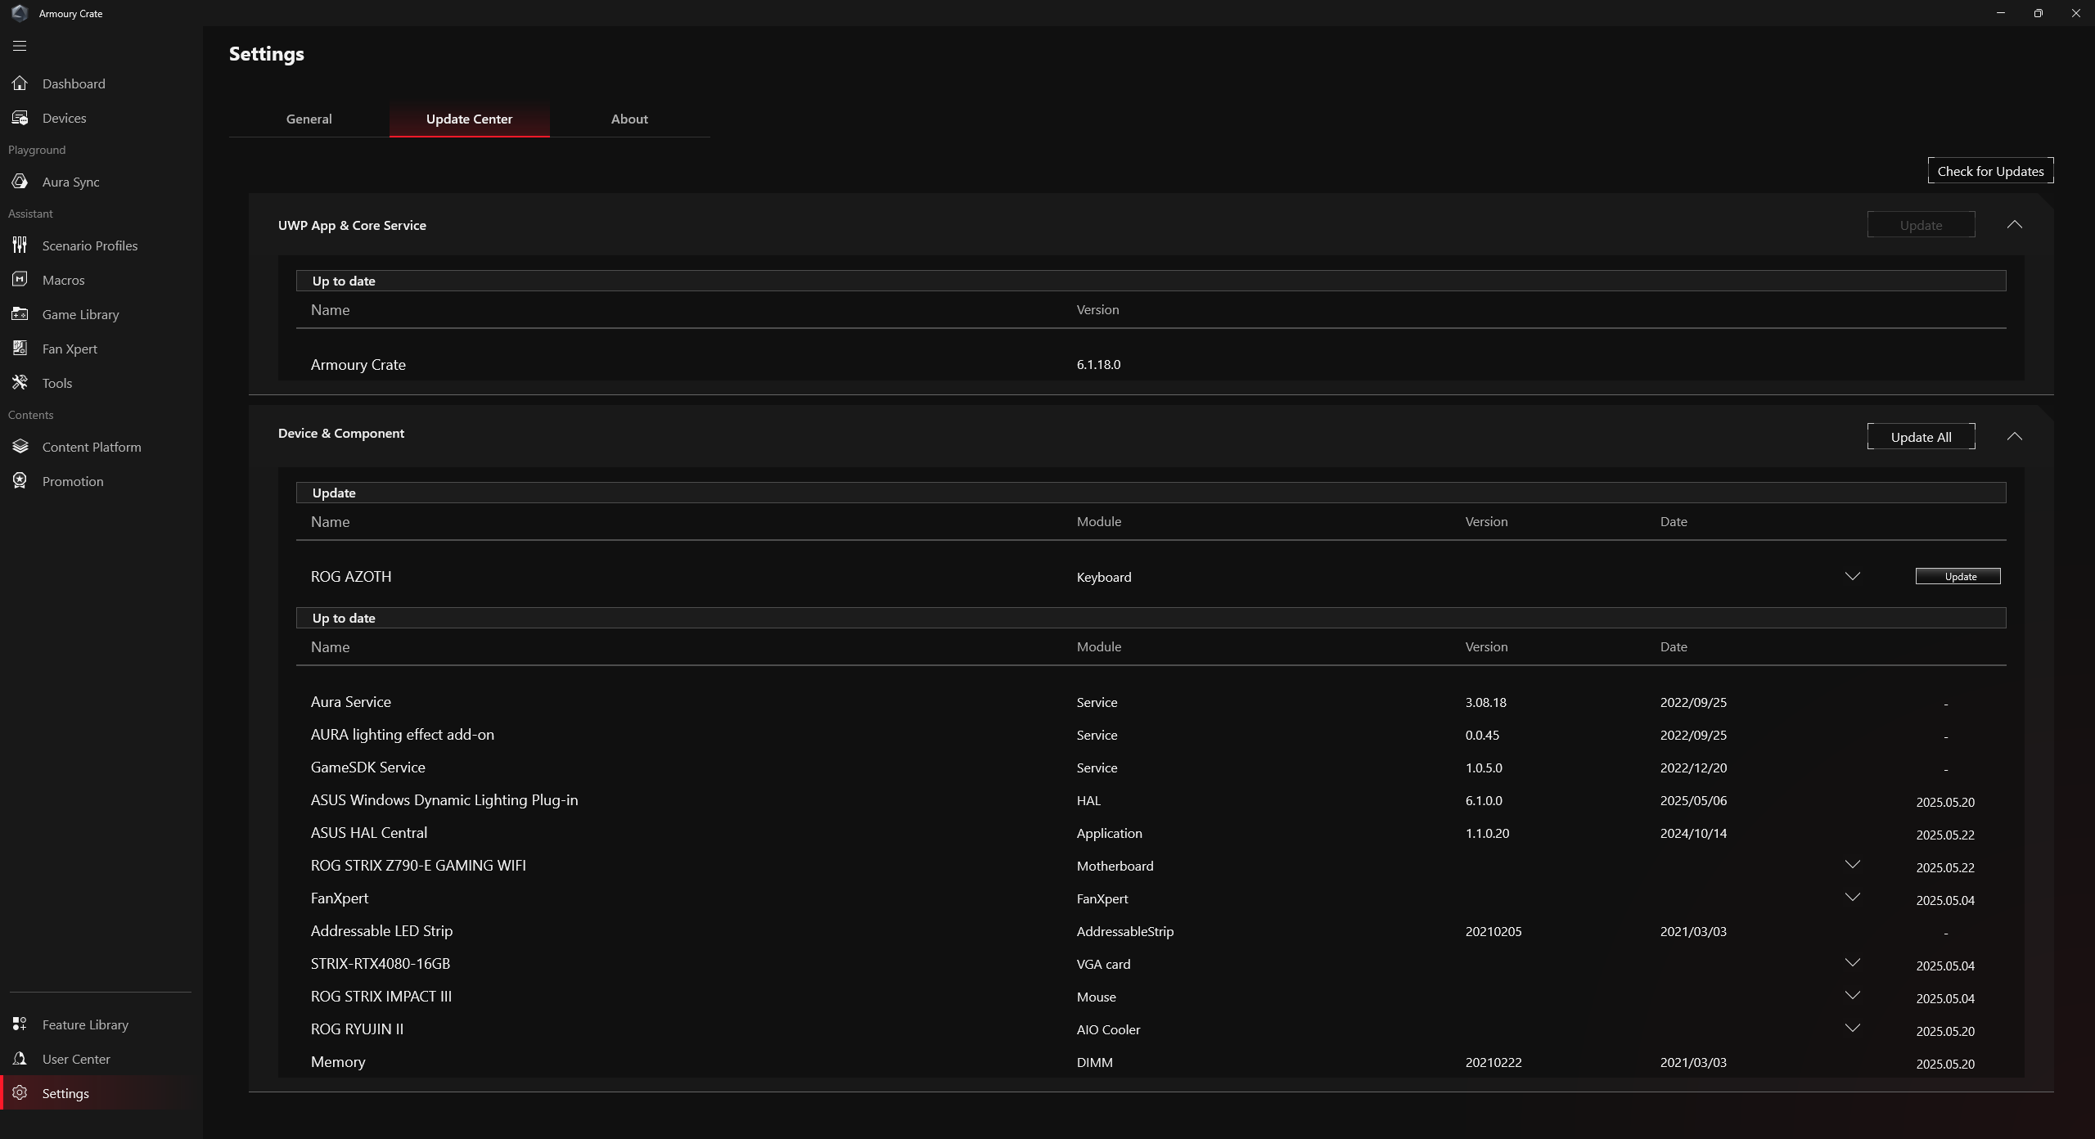The image size is (2095, 1139).
Task: Expand ROG STRIX Z790-E GAMING WIFI details
Action: click(x=1853, y=865)
